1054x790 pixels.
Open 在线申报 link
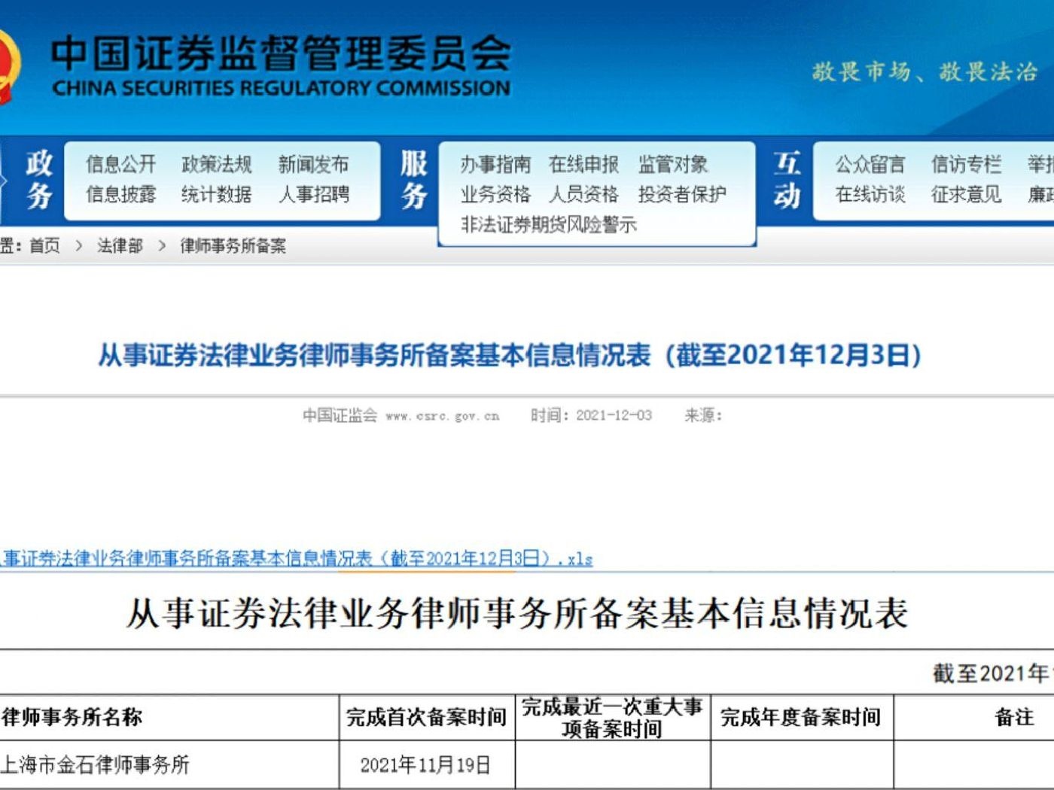(584, 164)
